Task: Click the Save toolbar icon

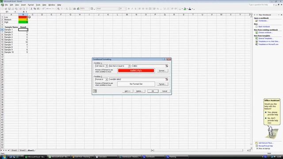Action: [x=9, y=9]
